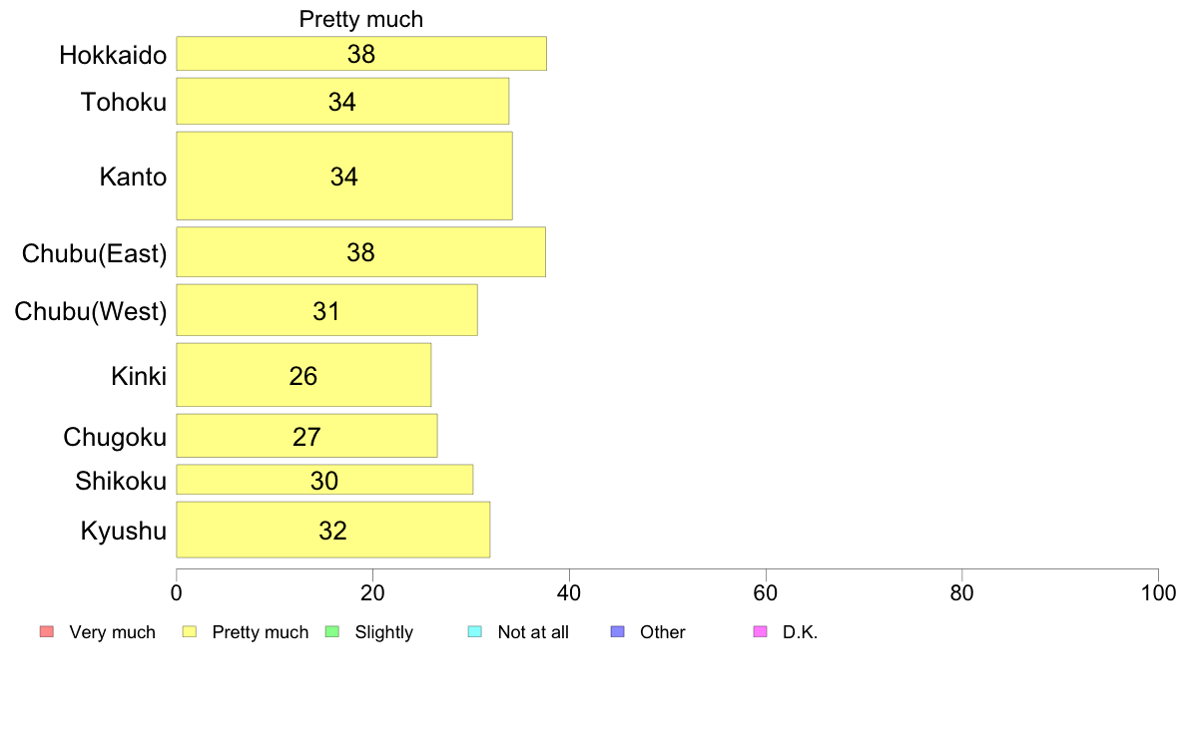1186x734 pixels.
Task: Click the 100 tick on the axis
Action: coord(1159,592)
